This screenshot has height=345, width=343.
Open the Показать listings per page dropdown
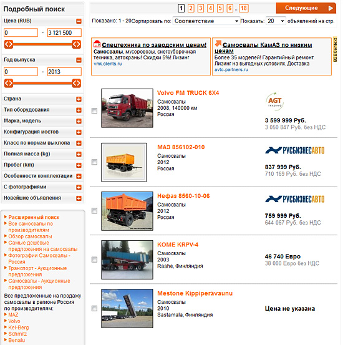276,21
